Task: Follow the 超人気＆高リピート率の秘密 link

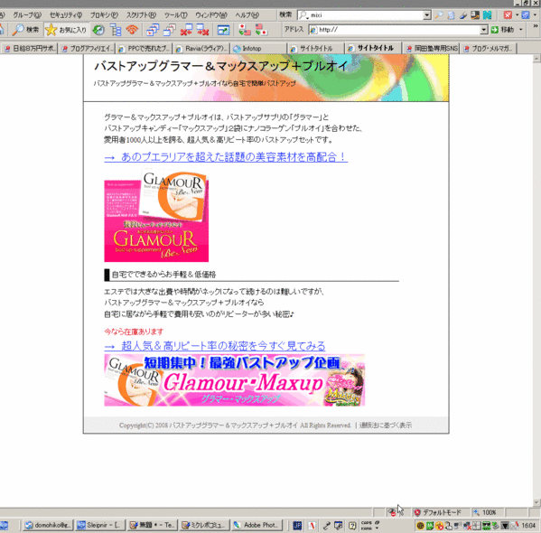Action: (215, 346)
